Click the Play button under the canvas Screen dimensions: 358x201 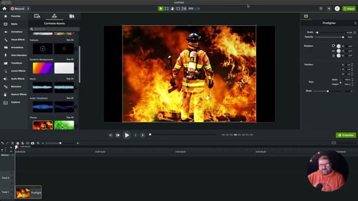point(127,135)
